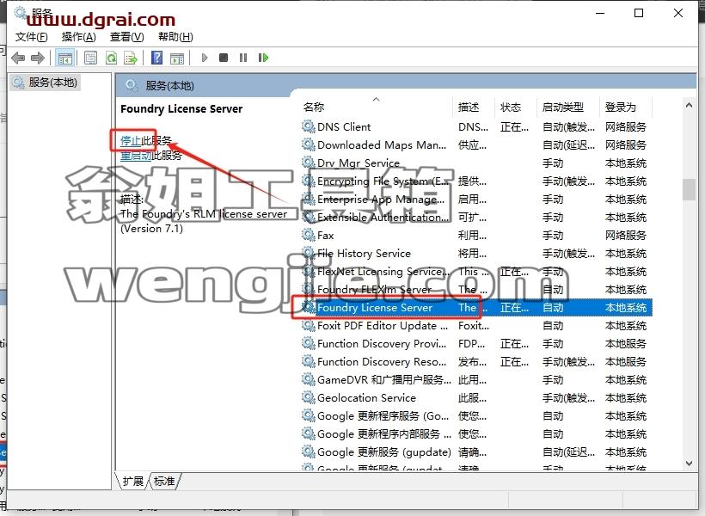Viewport: 705px width, 516px height.
Task: Select the Enterprise App Management service
Action: [x=476, y=200]
